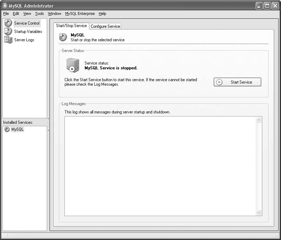
Task: Switch to the Configure Service tab
Action: pos(105,26)
